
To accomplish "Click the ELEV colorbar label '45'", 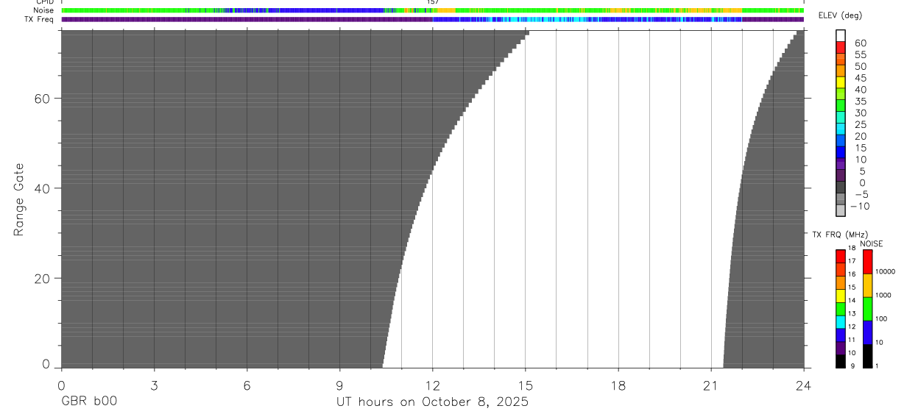I will coord(861,78).
